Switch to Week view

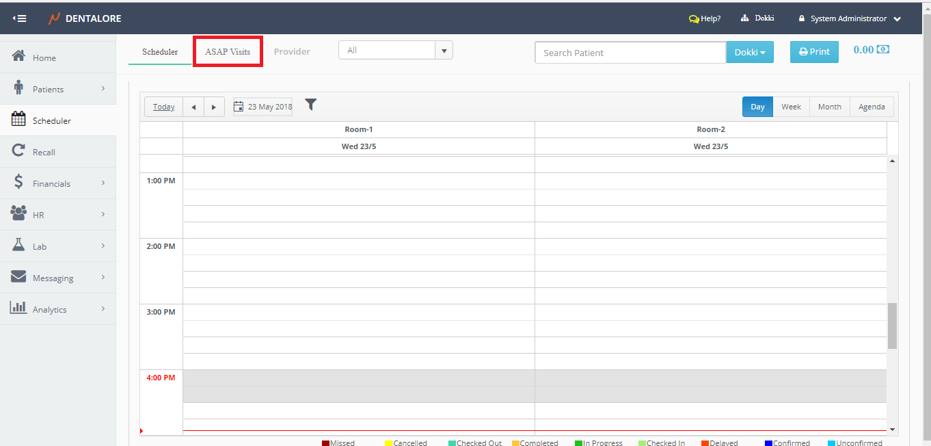(x=791, y=107)
